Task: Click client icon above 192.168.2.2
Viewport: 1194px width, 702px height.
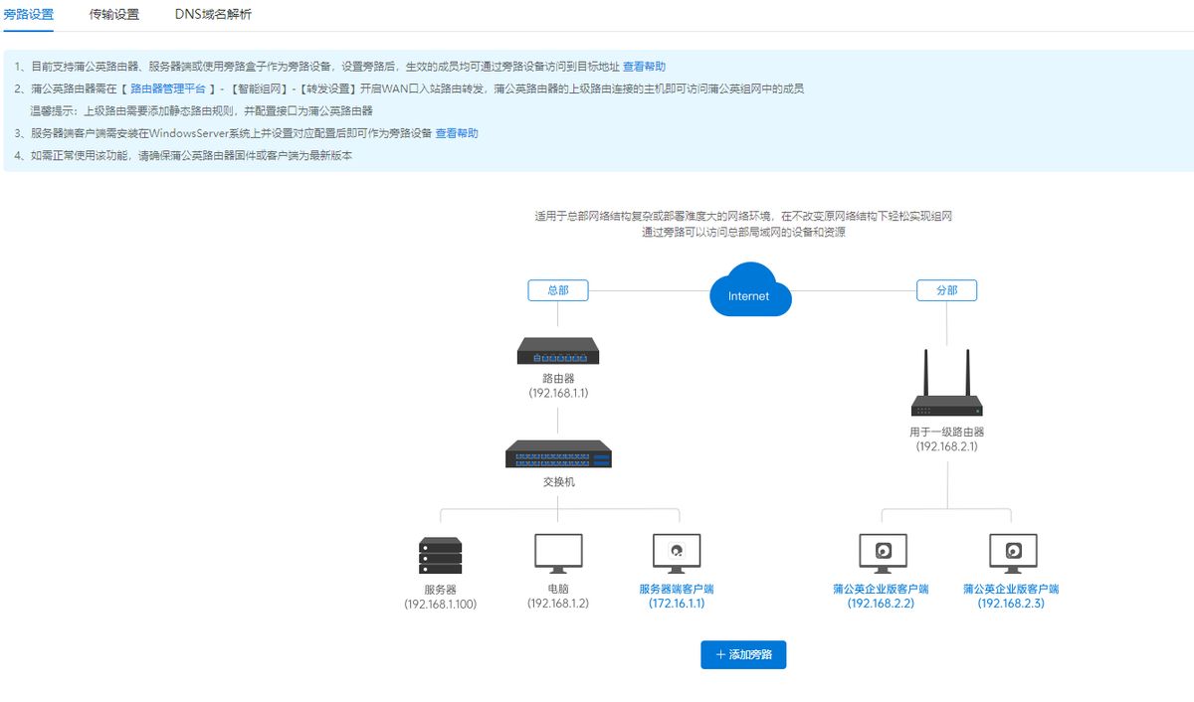Action: [883, 554]
